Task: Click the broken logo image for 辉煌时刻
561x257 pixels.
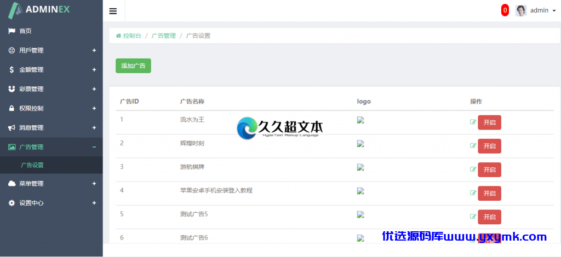Action: pos(360,144)
